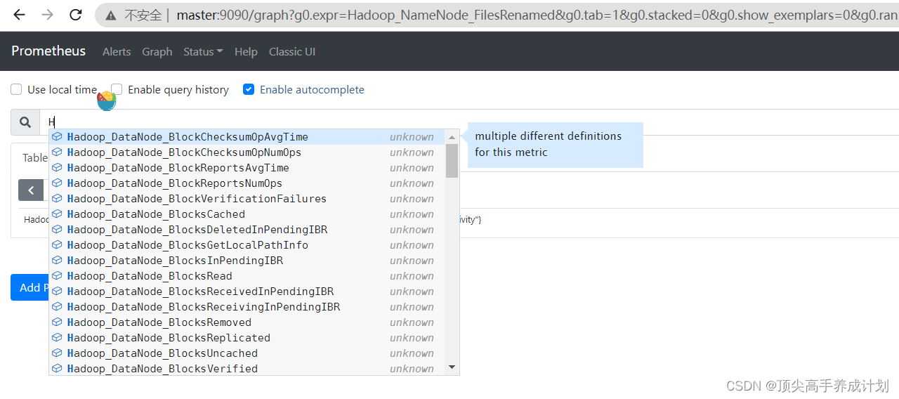Click the metric icon beside Hadoop_DataNode_BlocksCached
The width and height of the screenshot is (899, 399).
point(57,214)
